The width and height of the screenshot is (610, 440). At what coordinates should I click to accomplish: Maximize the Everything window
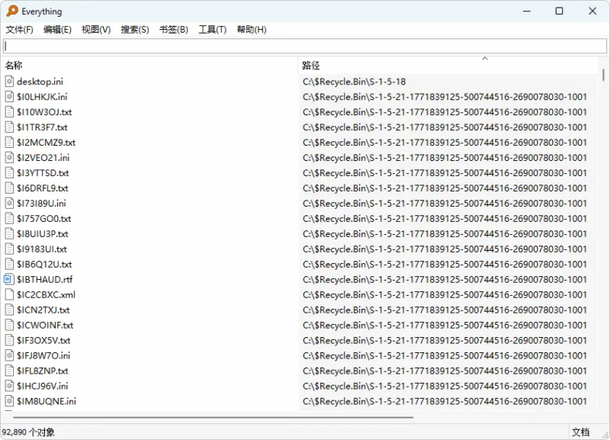(x=559, y=11)
